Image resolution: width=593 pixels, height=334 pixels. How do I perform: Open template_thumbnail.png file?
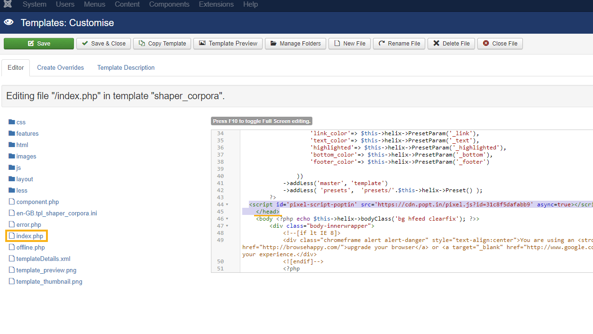[49, 281]
